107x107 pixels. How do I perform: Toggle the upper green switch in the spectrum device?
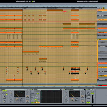pos(37,93)
